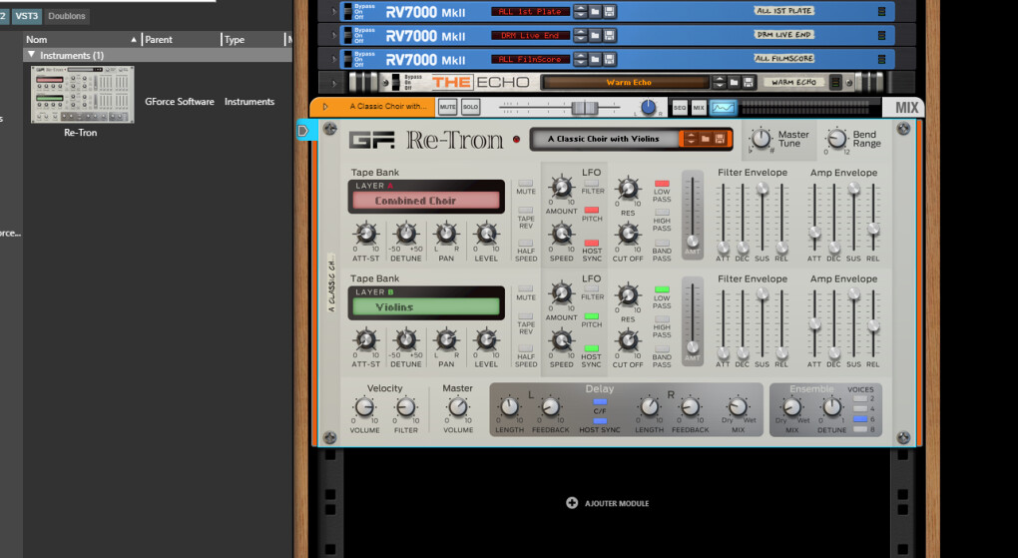Sort by the Parent column header

[181, 40]
